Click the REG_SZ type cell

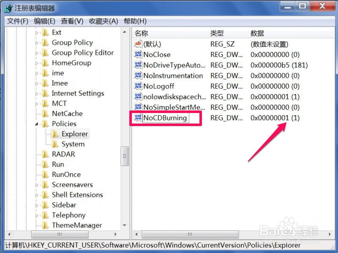[222, 44]
